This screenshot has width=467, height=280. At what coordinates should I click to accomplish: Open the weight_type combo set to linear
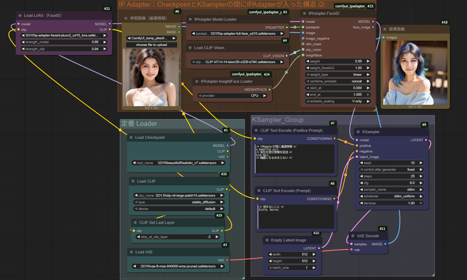tap(337, 75)
